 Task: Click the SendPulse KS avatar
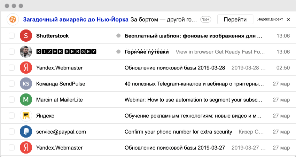click(x=26, y=84)
